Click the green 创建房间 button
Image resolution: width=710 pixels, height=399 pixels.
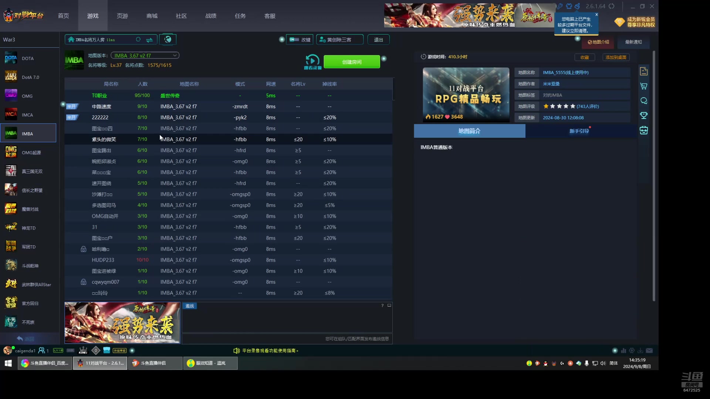352,62
